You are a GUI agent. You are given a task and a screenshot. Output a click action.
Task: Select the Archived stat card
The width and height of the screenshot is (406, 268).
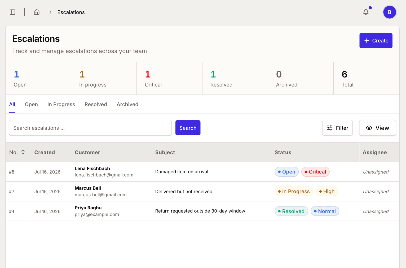coord(301,79)
